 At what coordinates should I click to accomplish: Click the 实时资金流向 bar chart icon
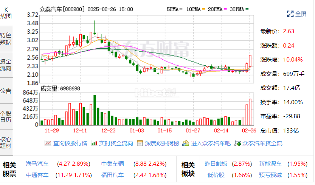94,143
